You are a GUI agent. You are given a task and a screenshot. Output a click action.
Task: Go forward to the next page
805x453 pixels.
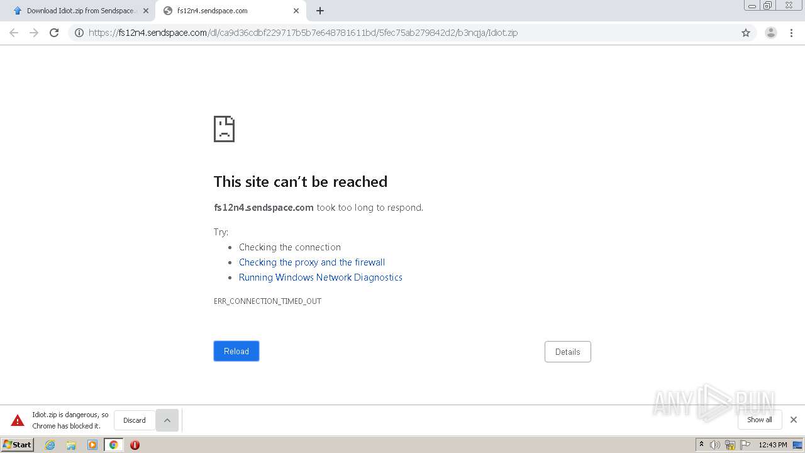[34, 33]
